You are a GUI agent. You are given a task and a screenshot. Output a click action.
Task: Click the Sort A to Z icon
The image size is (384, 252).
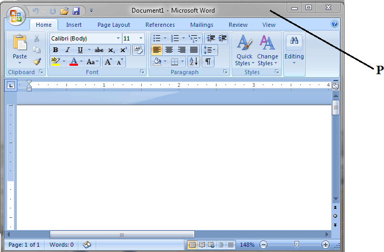[194, 62]
